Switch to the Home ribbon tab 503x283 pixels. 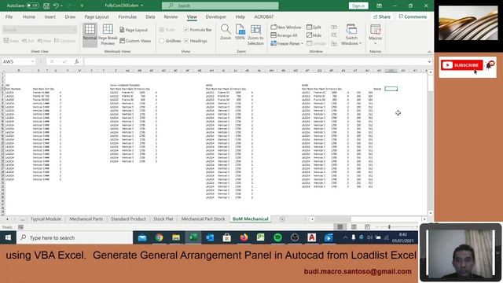click(29, 17)
